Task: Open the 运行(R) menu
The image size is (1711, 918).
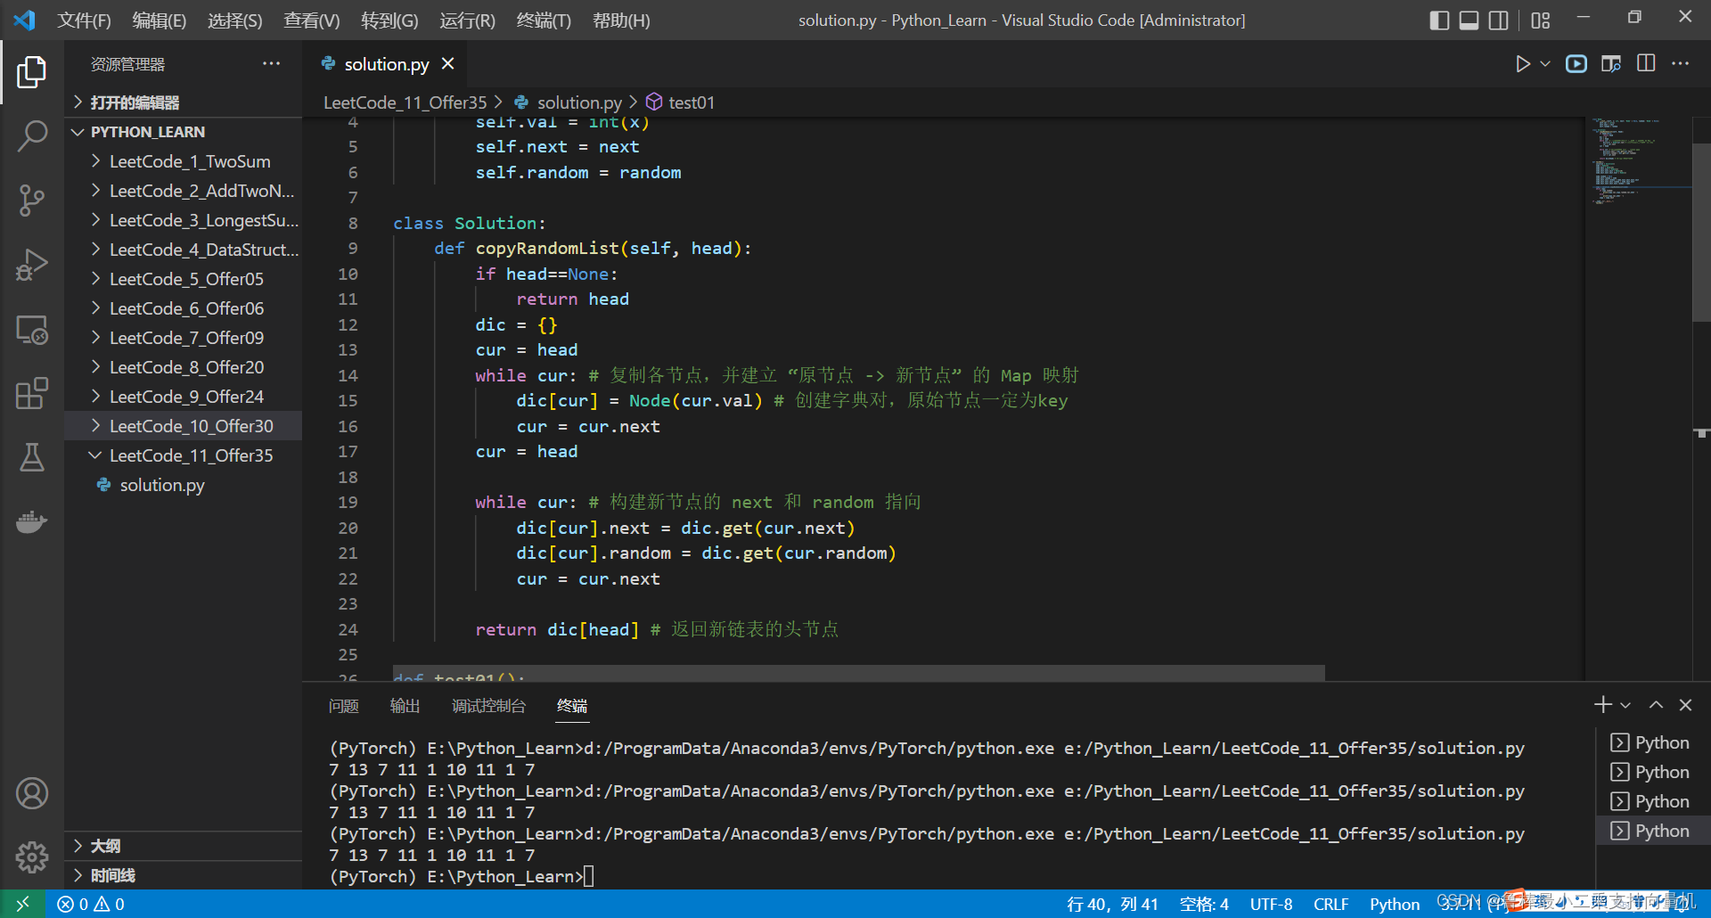Action: coord(467,20)
